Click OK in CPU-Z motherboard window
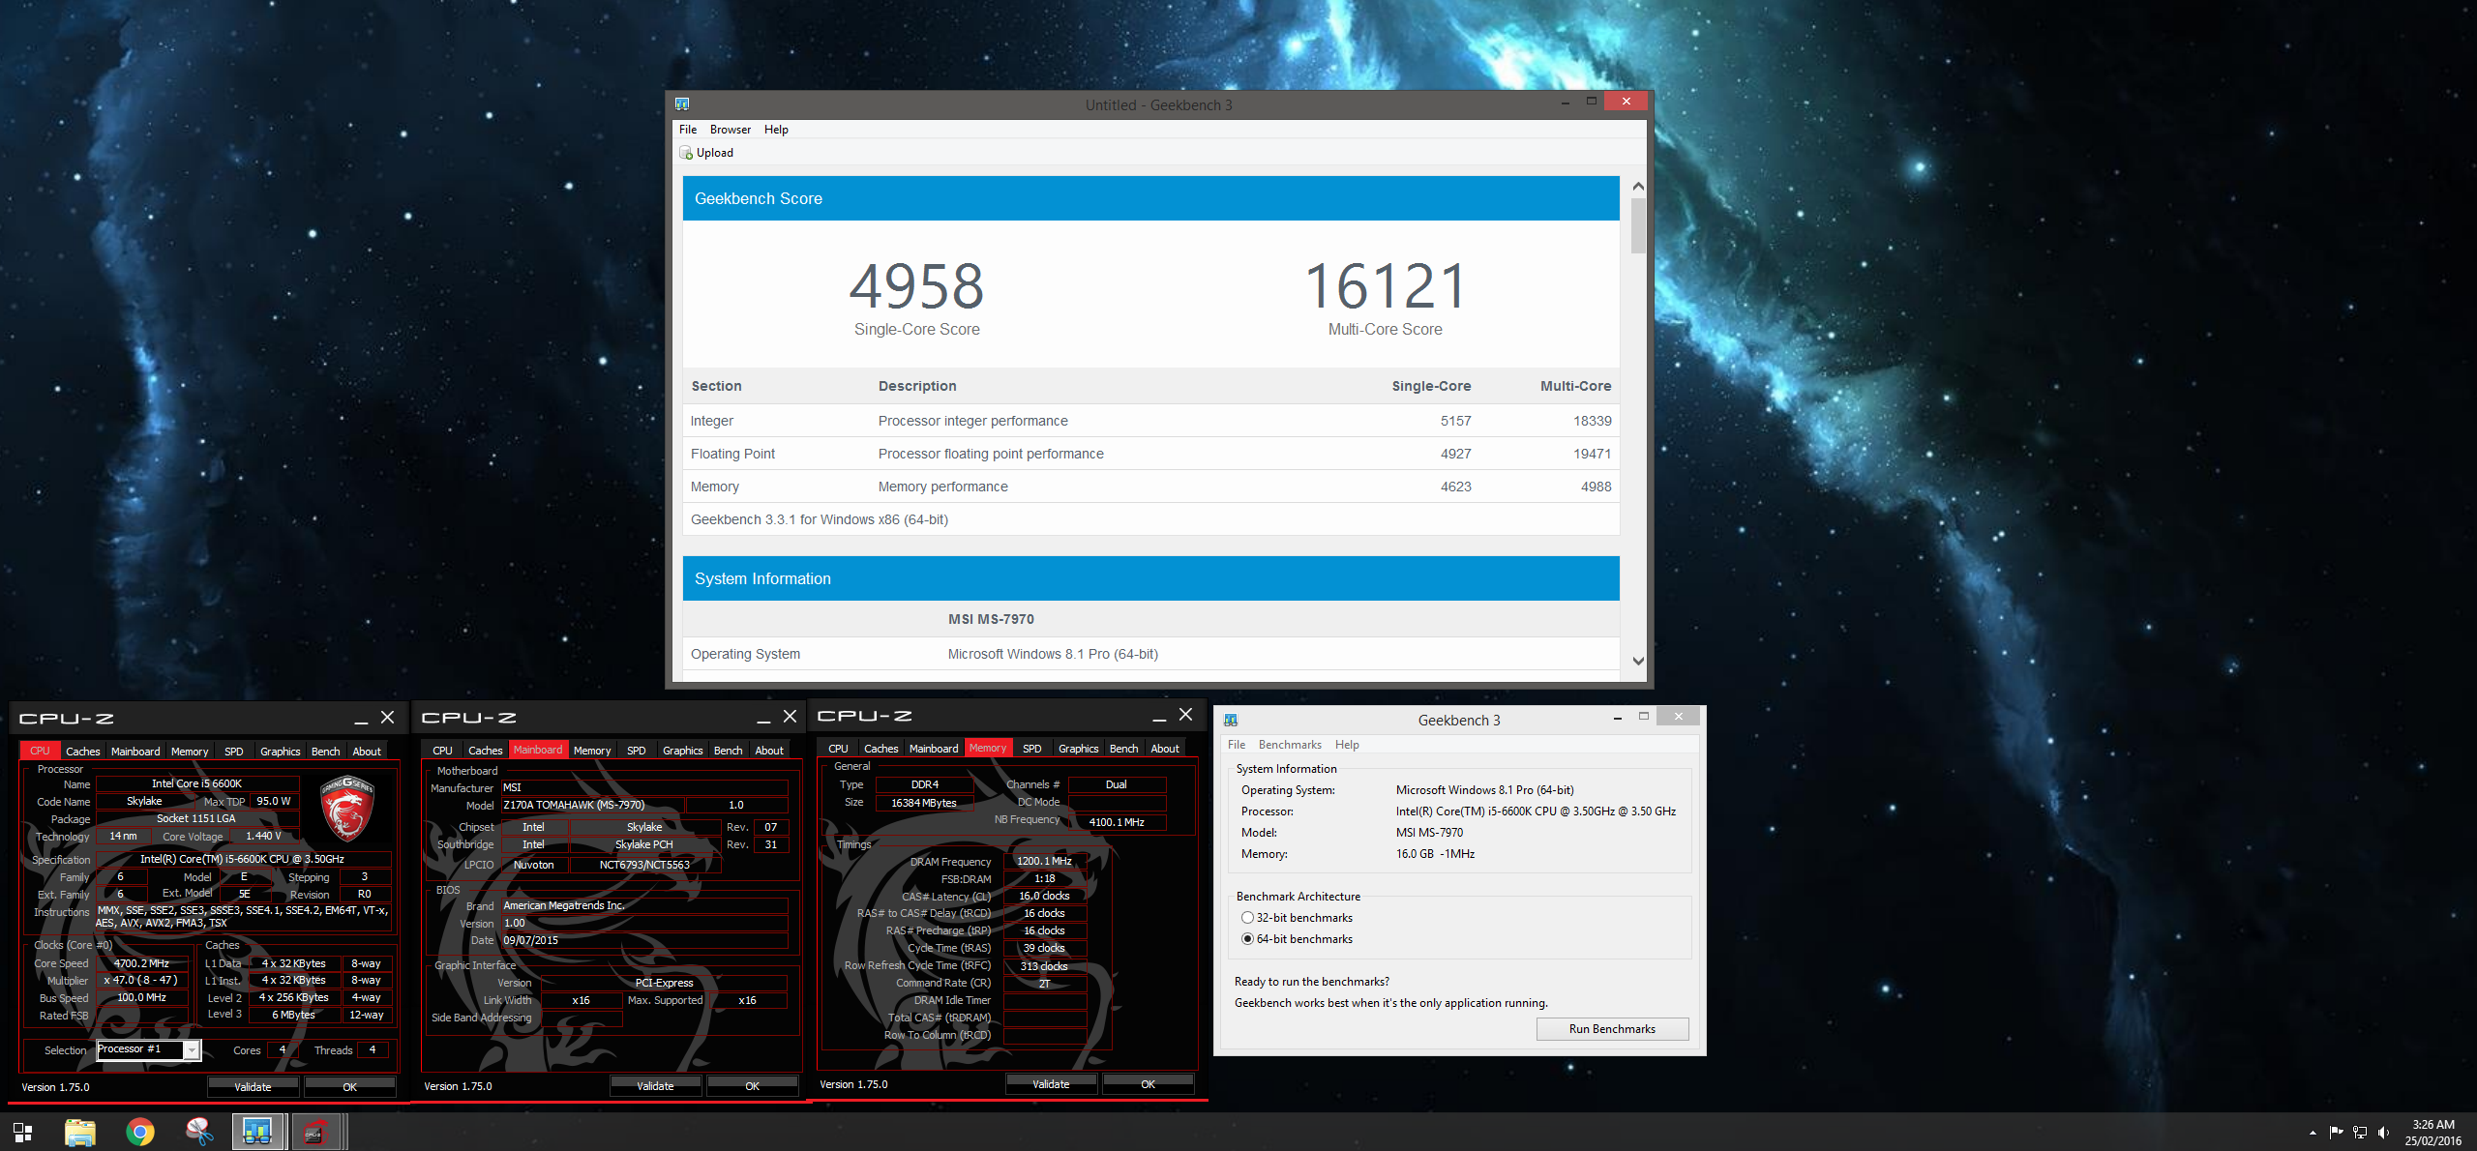Image resolution: width=2477 pixels, height=1151 pixels. pyautogui.click(x=753, y=1086)
